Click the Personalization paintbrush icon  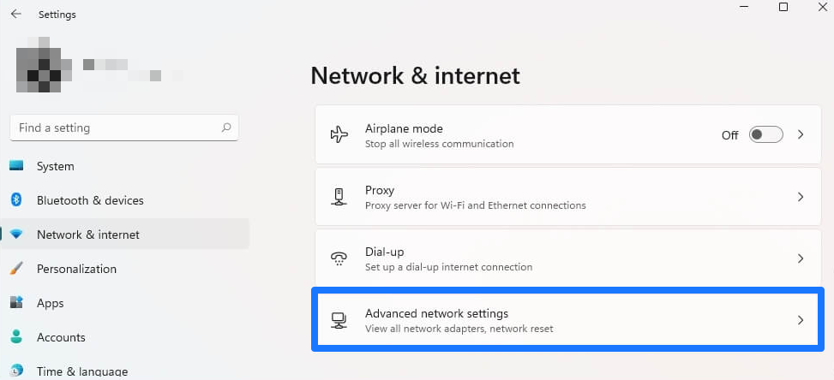click(x=16, y=269)
